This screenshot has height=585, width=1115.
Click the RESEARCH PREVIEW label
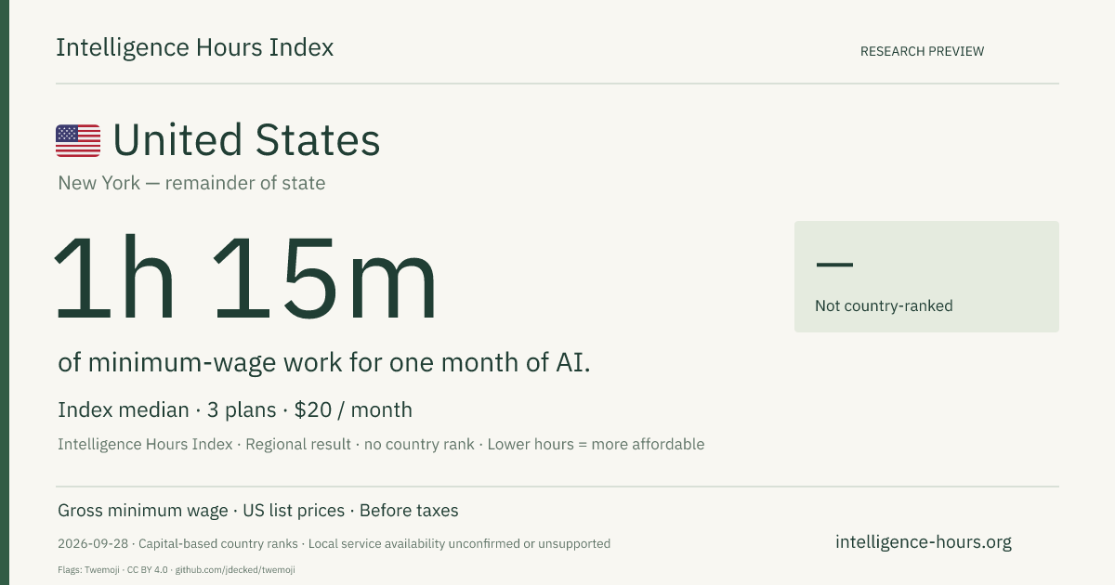(x=922, y=51)
